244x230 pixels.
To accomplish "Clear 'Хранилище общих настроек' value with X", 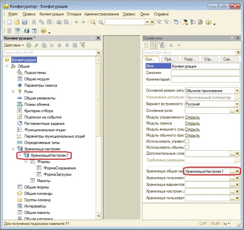I will [x=237, y=171].
